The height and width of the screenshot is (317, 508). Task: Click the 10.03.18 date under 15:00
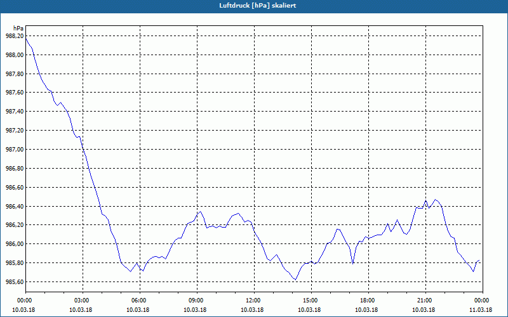coord(309,310)
